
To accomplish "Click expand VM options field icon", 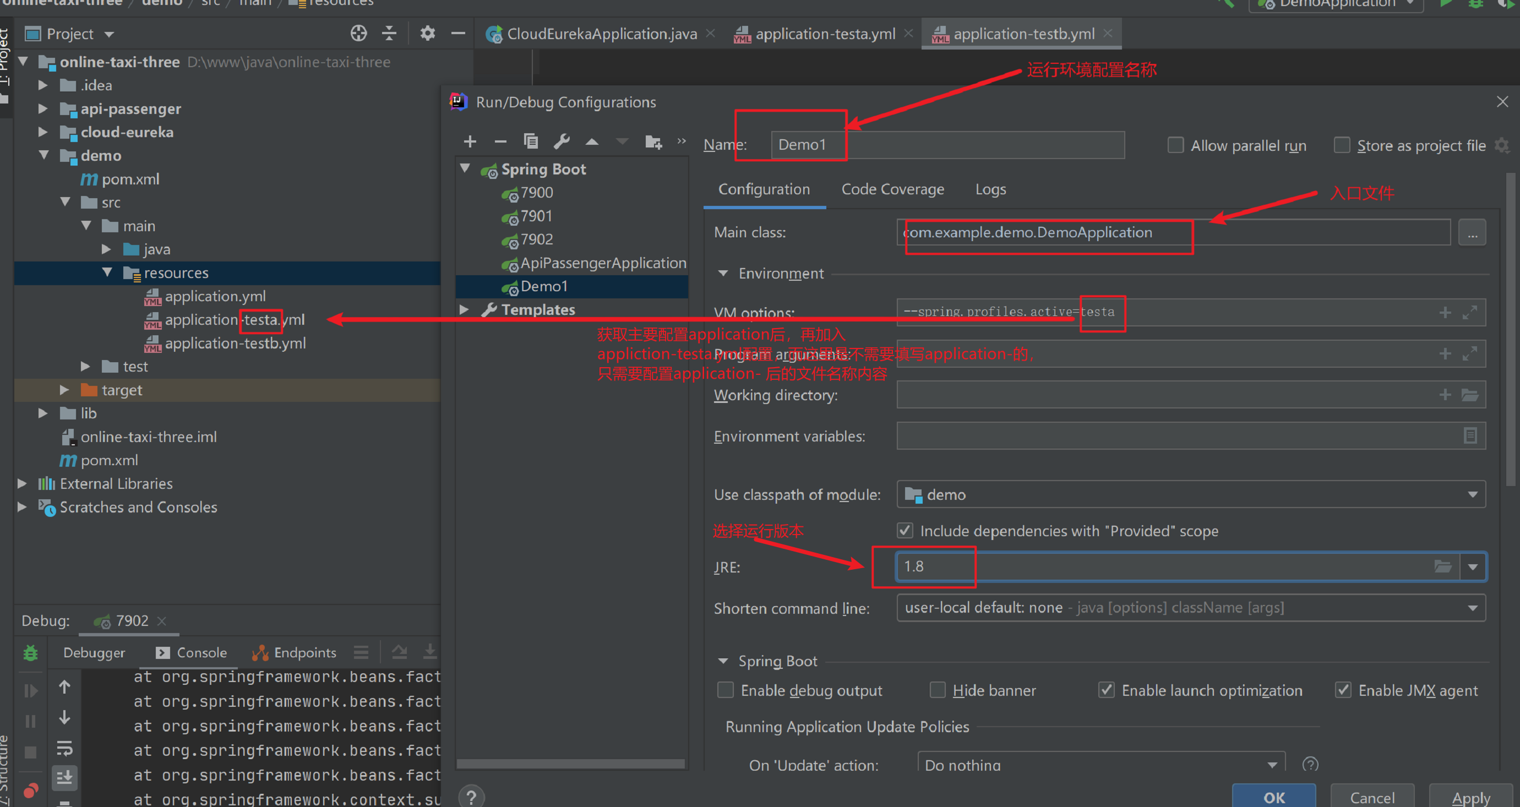I will pos(1469,312).
